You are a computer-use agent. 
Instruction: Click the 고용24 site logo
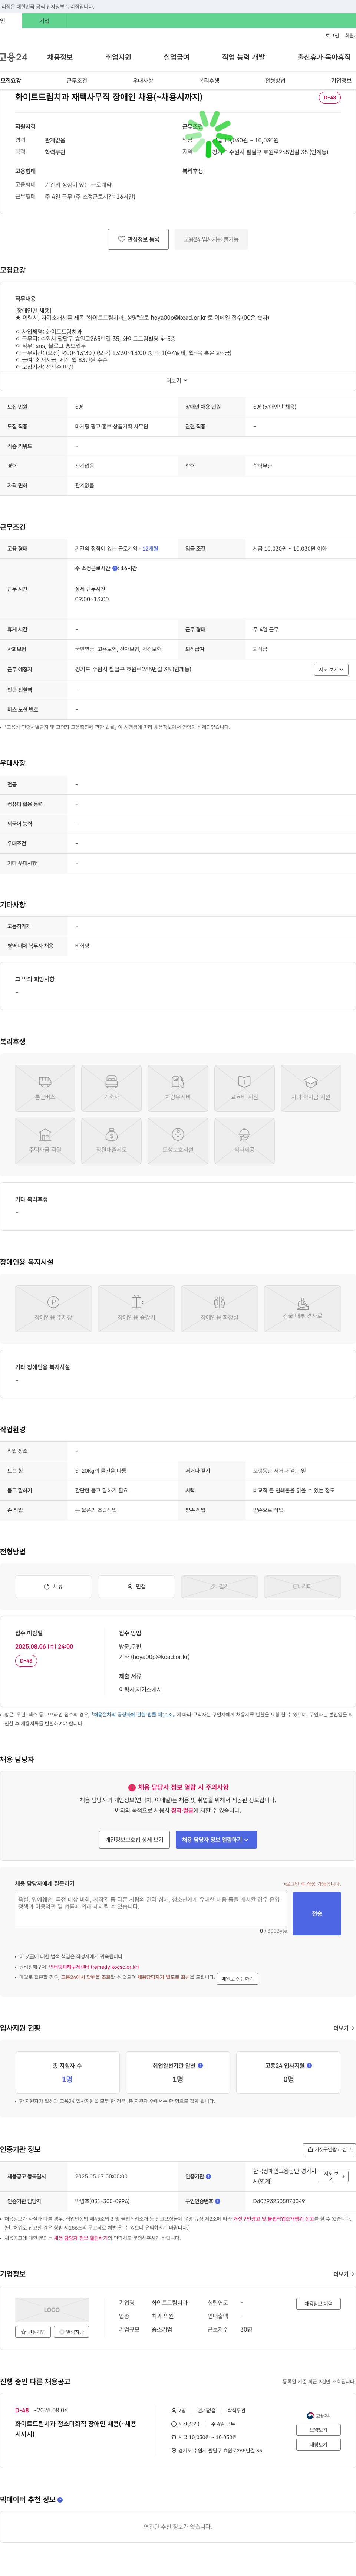14,57
